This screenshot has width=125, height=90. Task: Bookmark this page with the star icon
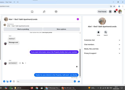114,6
